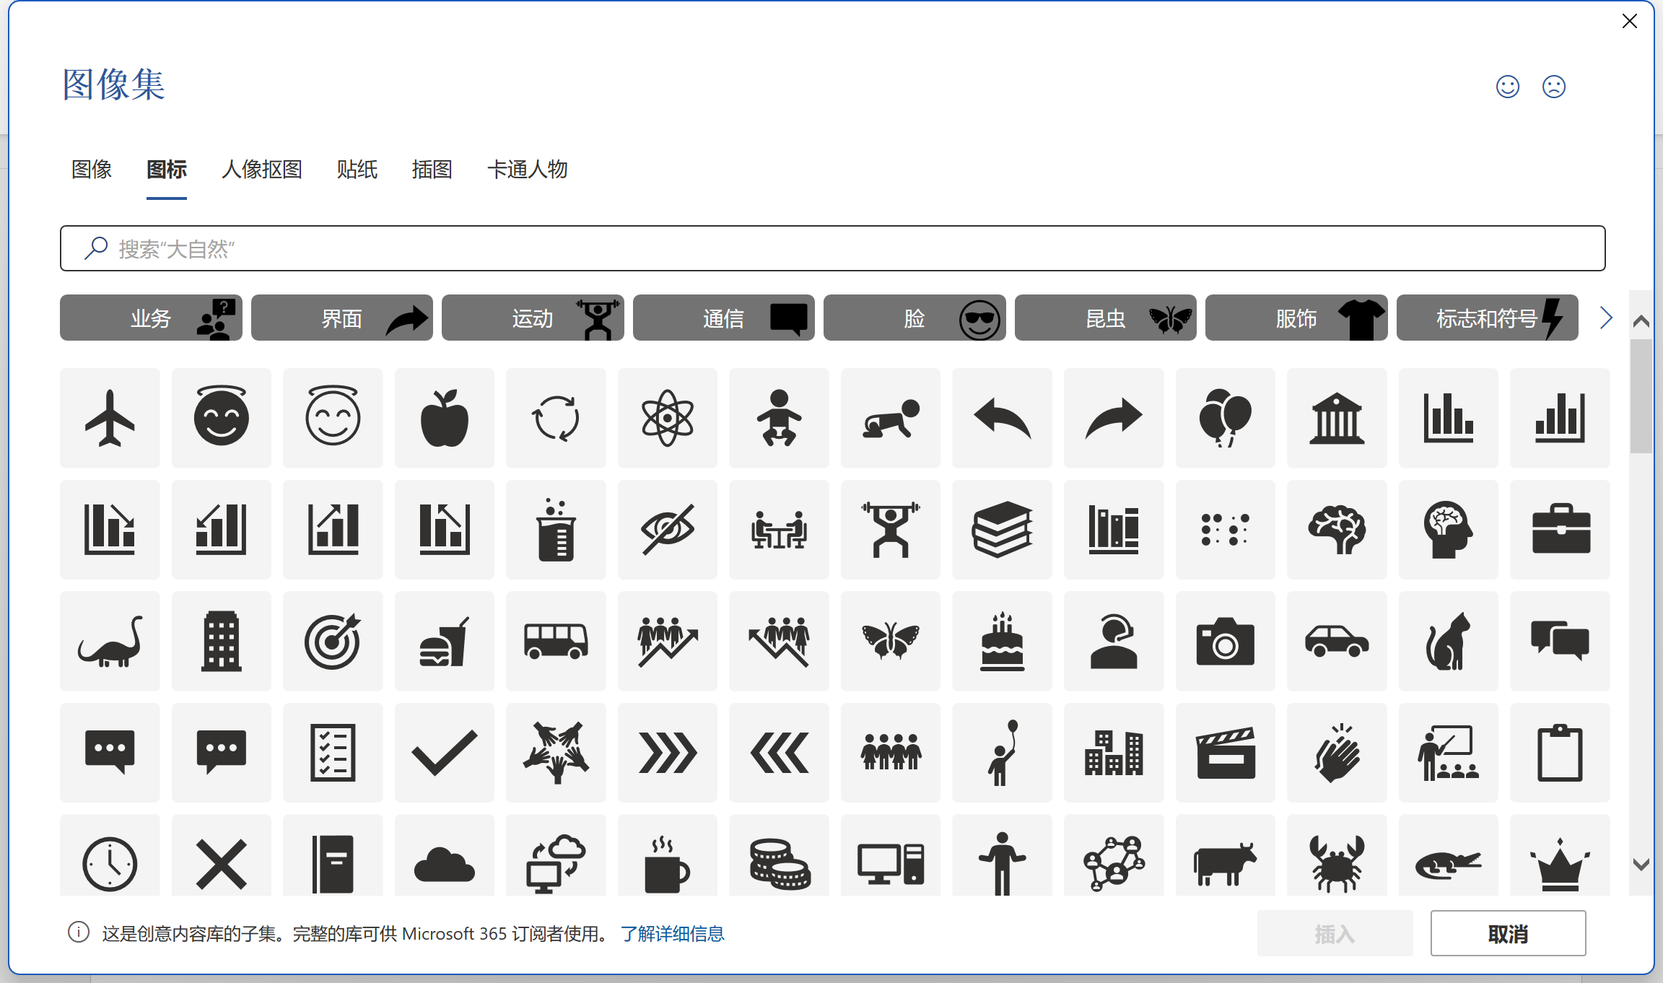Pick the atom icon
Viewport: 1663px width, 983px height.
point(667,418)
